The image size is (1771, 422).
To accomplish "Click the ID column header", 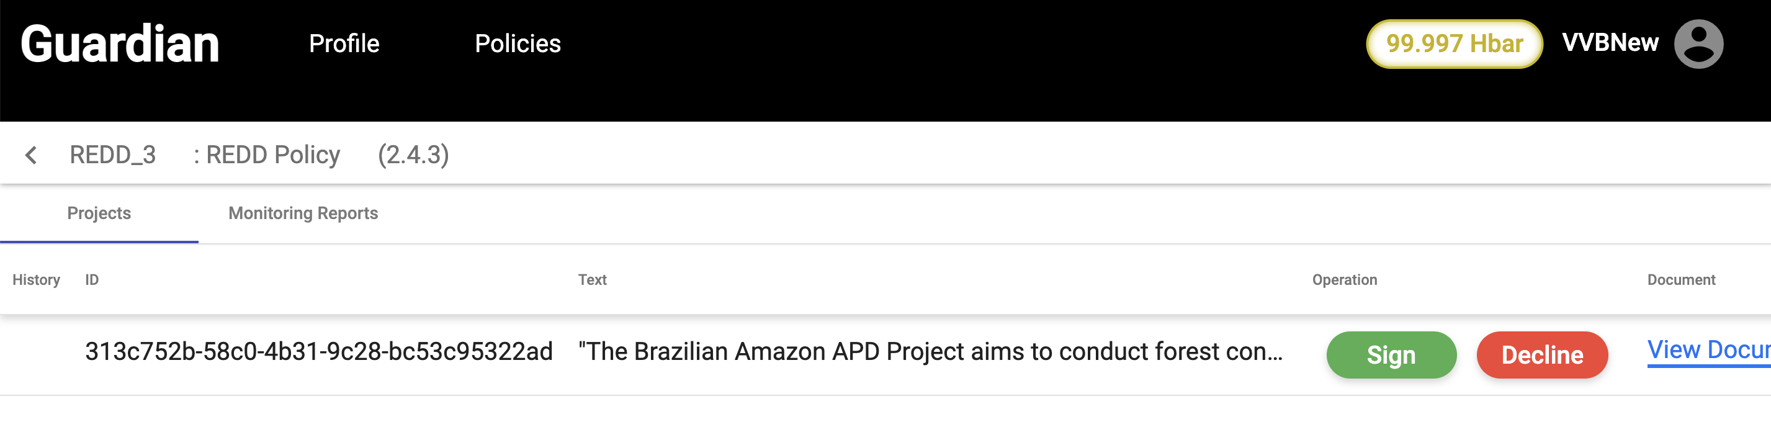I will 91,280.
